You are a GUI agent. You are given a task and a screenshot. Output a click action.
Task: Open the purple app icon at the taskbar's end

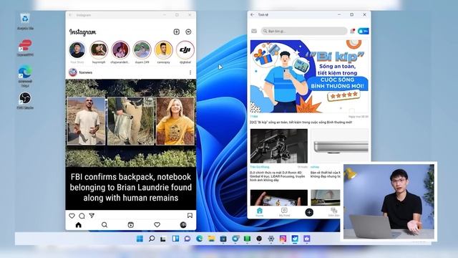(x=307, y=239)
